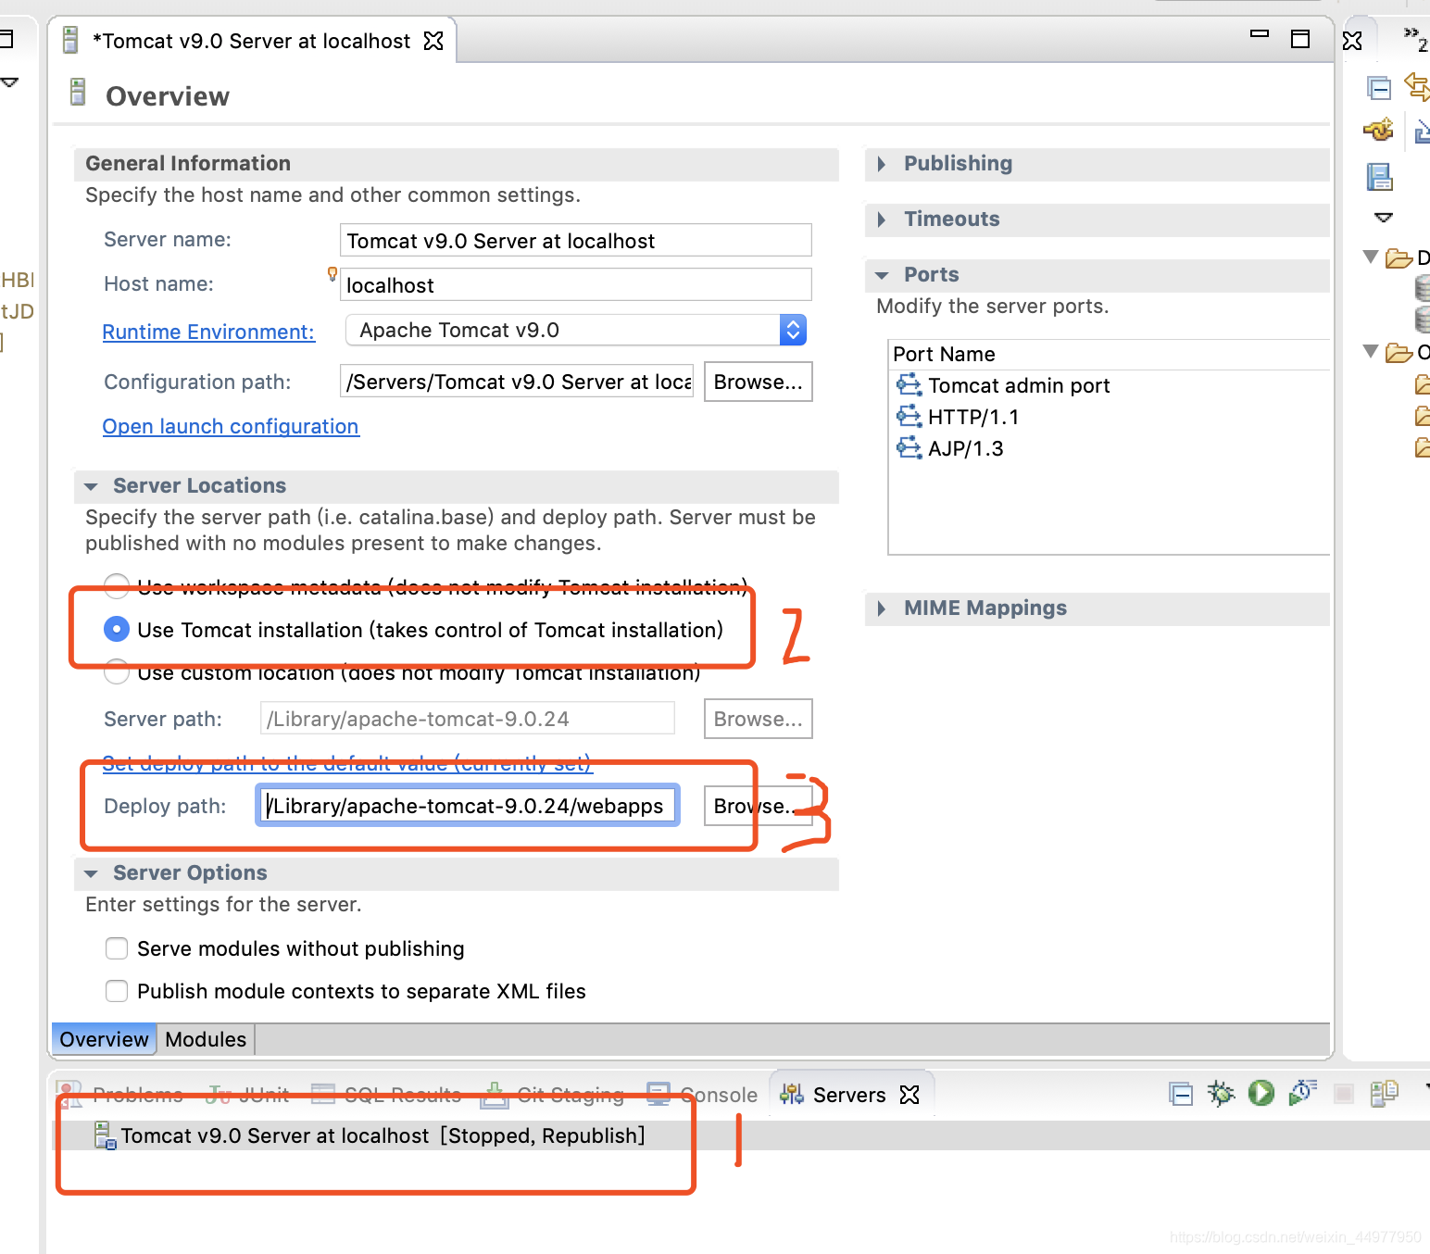The width and height of the screenshot is (1430, 1254).
Task: Click Browse next to Configuration path
Action: coord(758,382)
